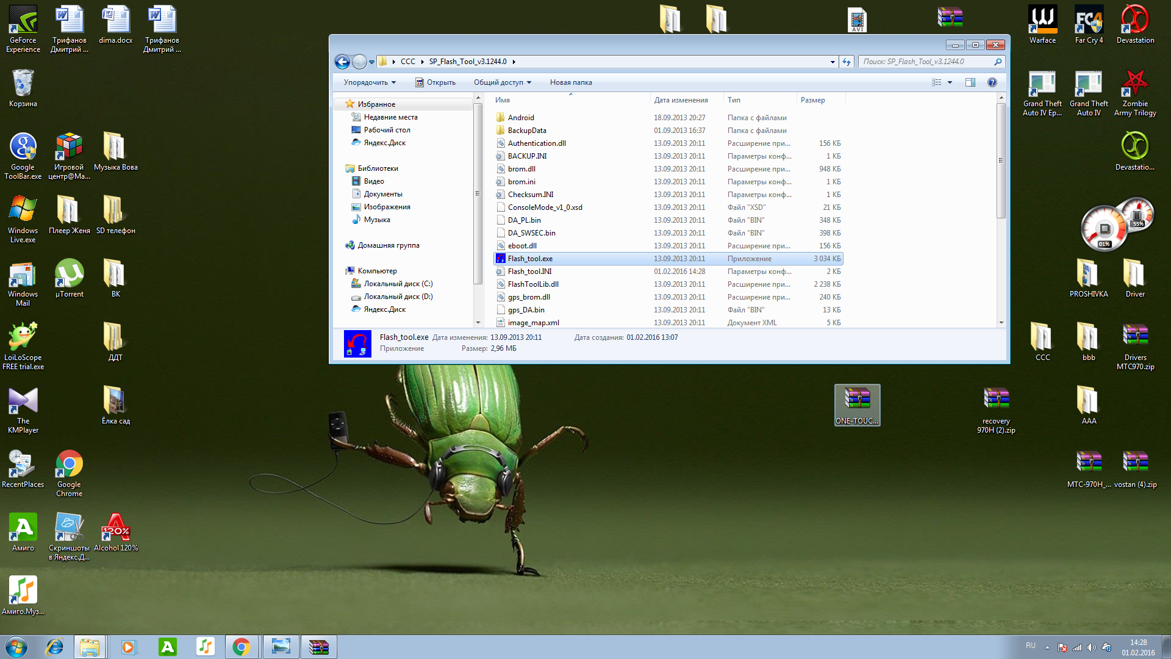Screen dimensions: 1171x659
Task: Select Локальный диск (C:) in navigation tree
Action: [x=398, y=284]
